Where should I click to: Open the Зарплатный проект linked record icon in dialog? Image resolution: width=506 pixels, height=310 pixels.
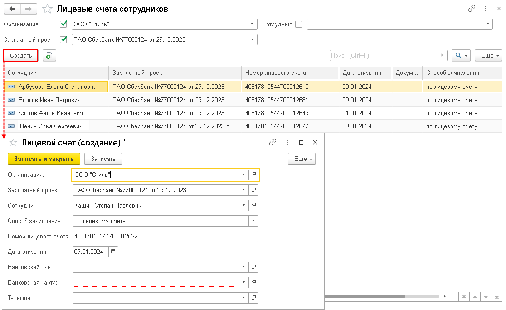pyautogui.click(x=254, y=190)
